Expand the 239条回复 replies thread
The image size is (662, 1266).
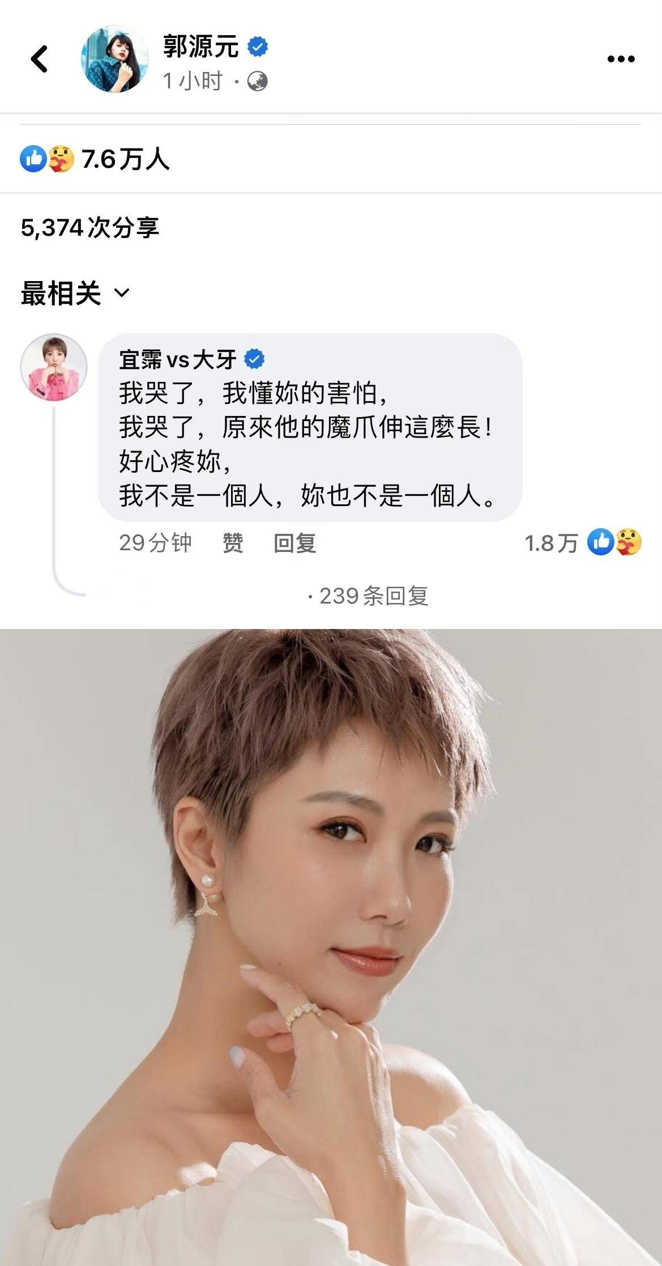tap(368, 596)
